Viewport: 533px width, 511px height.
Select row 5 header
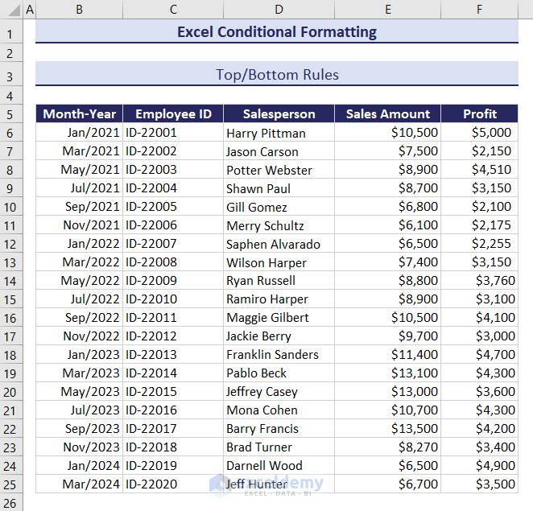[x=11, y=113]
